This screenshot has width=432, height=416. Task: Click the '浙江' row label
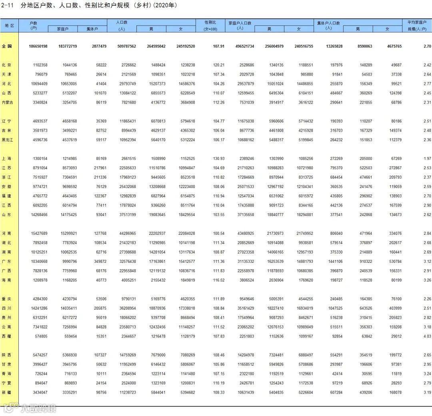pos(7,178)
